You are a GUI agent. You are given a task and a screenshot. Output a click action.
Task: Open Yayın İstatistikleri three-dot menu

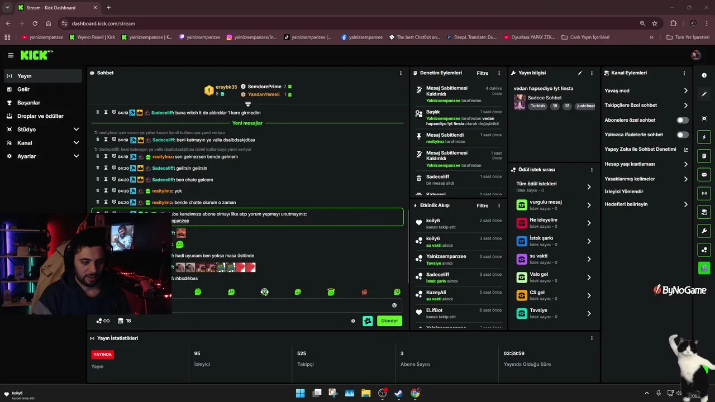592,338
